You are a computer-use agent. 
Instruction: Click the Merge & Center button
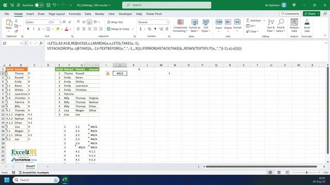pos(118,29)
